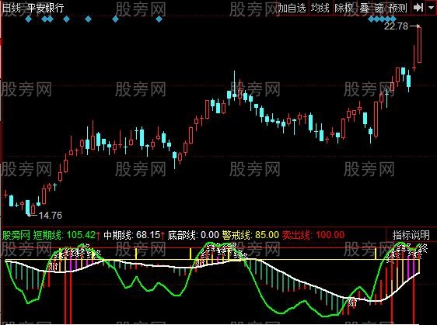Click the 加自选 button
This screenshot has height=325, width=437.
pos(292,8)
